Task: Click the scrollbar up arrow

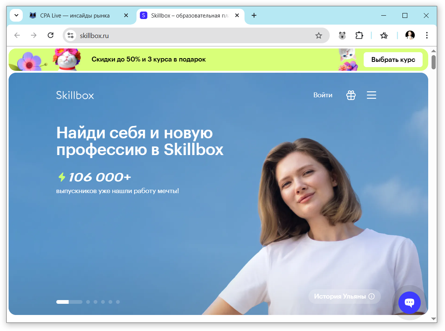Action: (x=433, y=51)
